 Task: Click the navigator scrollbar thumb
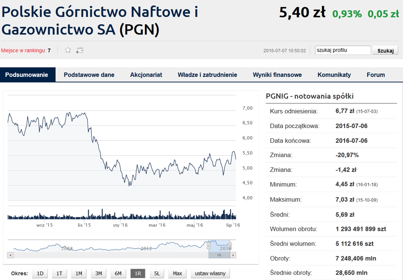click(x=219, y=255)
